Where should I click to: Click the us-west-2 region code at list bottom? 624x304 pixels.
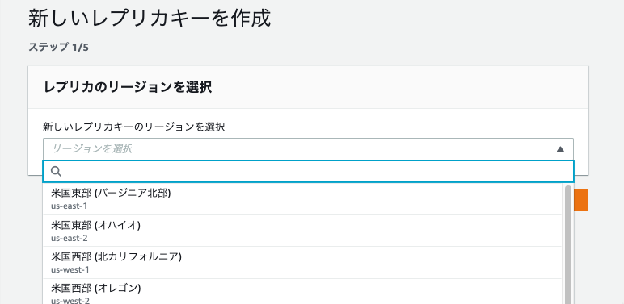[x=70, y=301]
